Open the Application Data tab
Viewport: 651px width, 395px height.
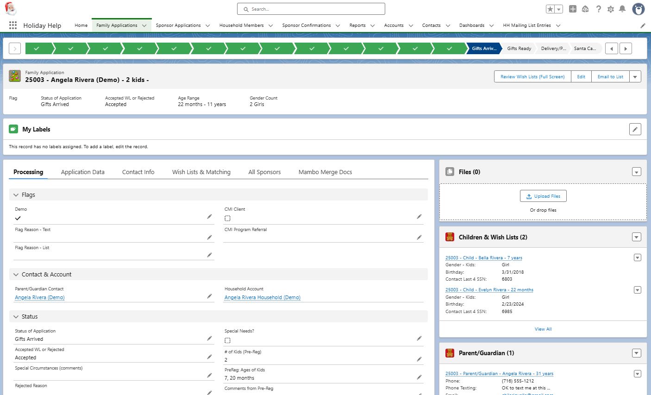point(82,172)
